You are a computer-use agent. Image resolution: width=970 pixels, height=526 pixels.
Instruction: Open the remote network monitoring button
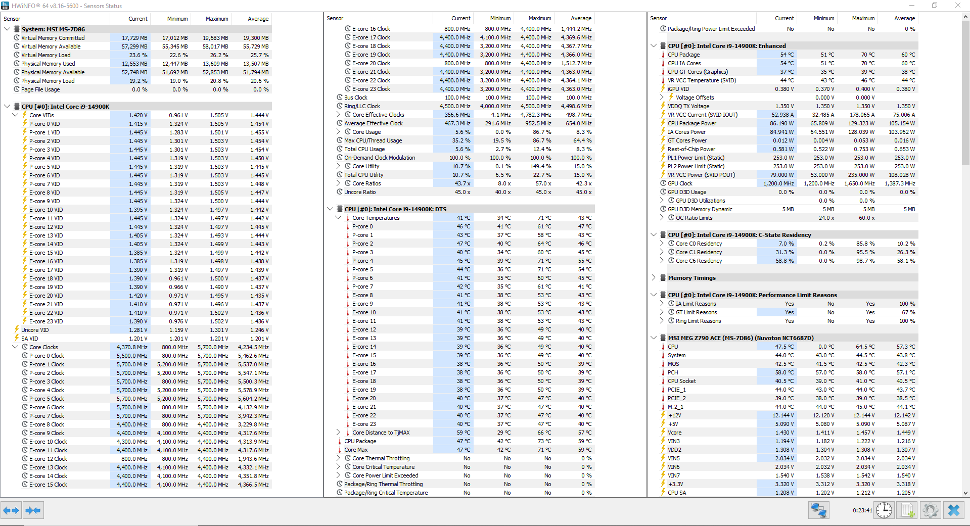(x=818, y=510)
